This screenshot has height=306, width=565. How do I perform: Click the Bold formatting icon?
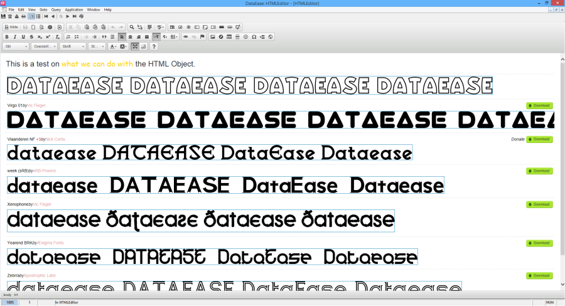coord(6,37)
